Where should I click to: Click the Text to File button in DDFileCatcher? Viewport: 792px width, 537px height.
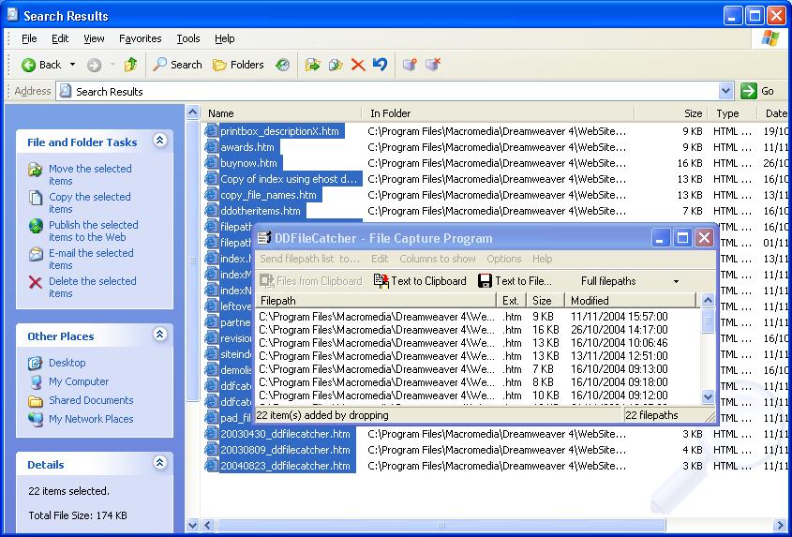click(x=515, y=281)
